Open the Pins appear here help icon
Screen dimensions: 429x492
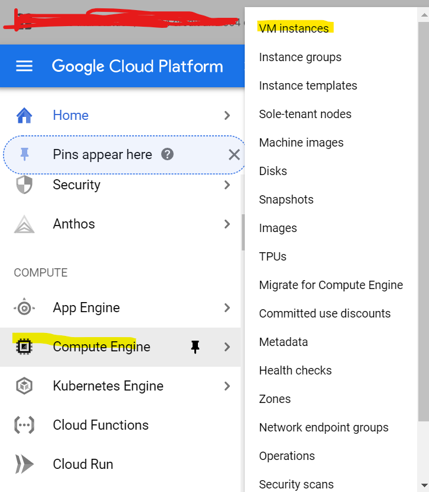pos(167,154)
